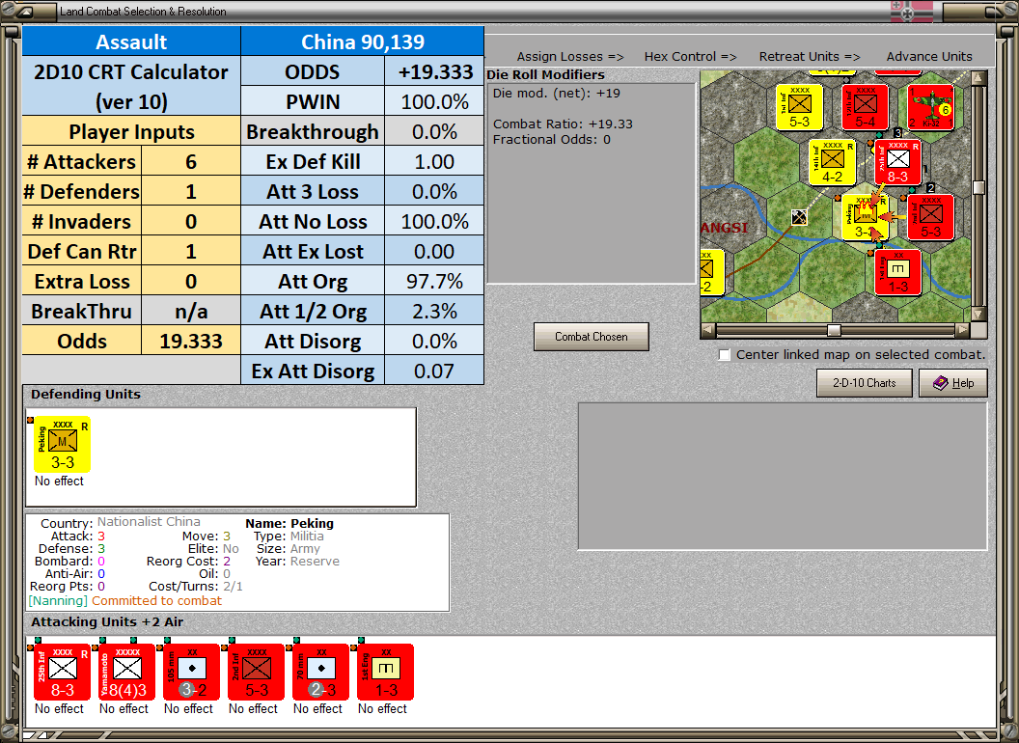
Task: Click the Ki-32 aircraft counter on map
Action: [930, 107]
